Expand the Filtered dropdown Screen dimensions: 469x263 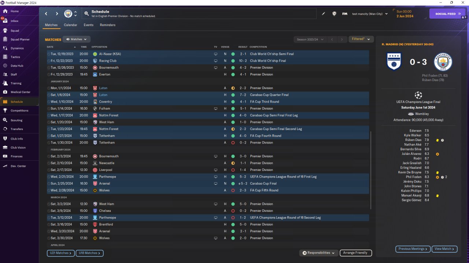361,39
